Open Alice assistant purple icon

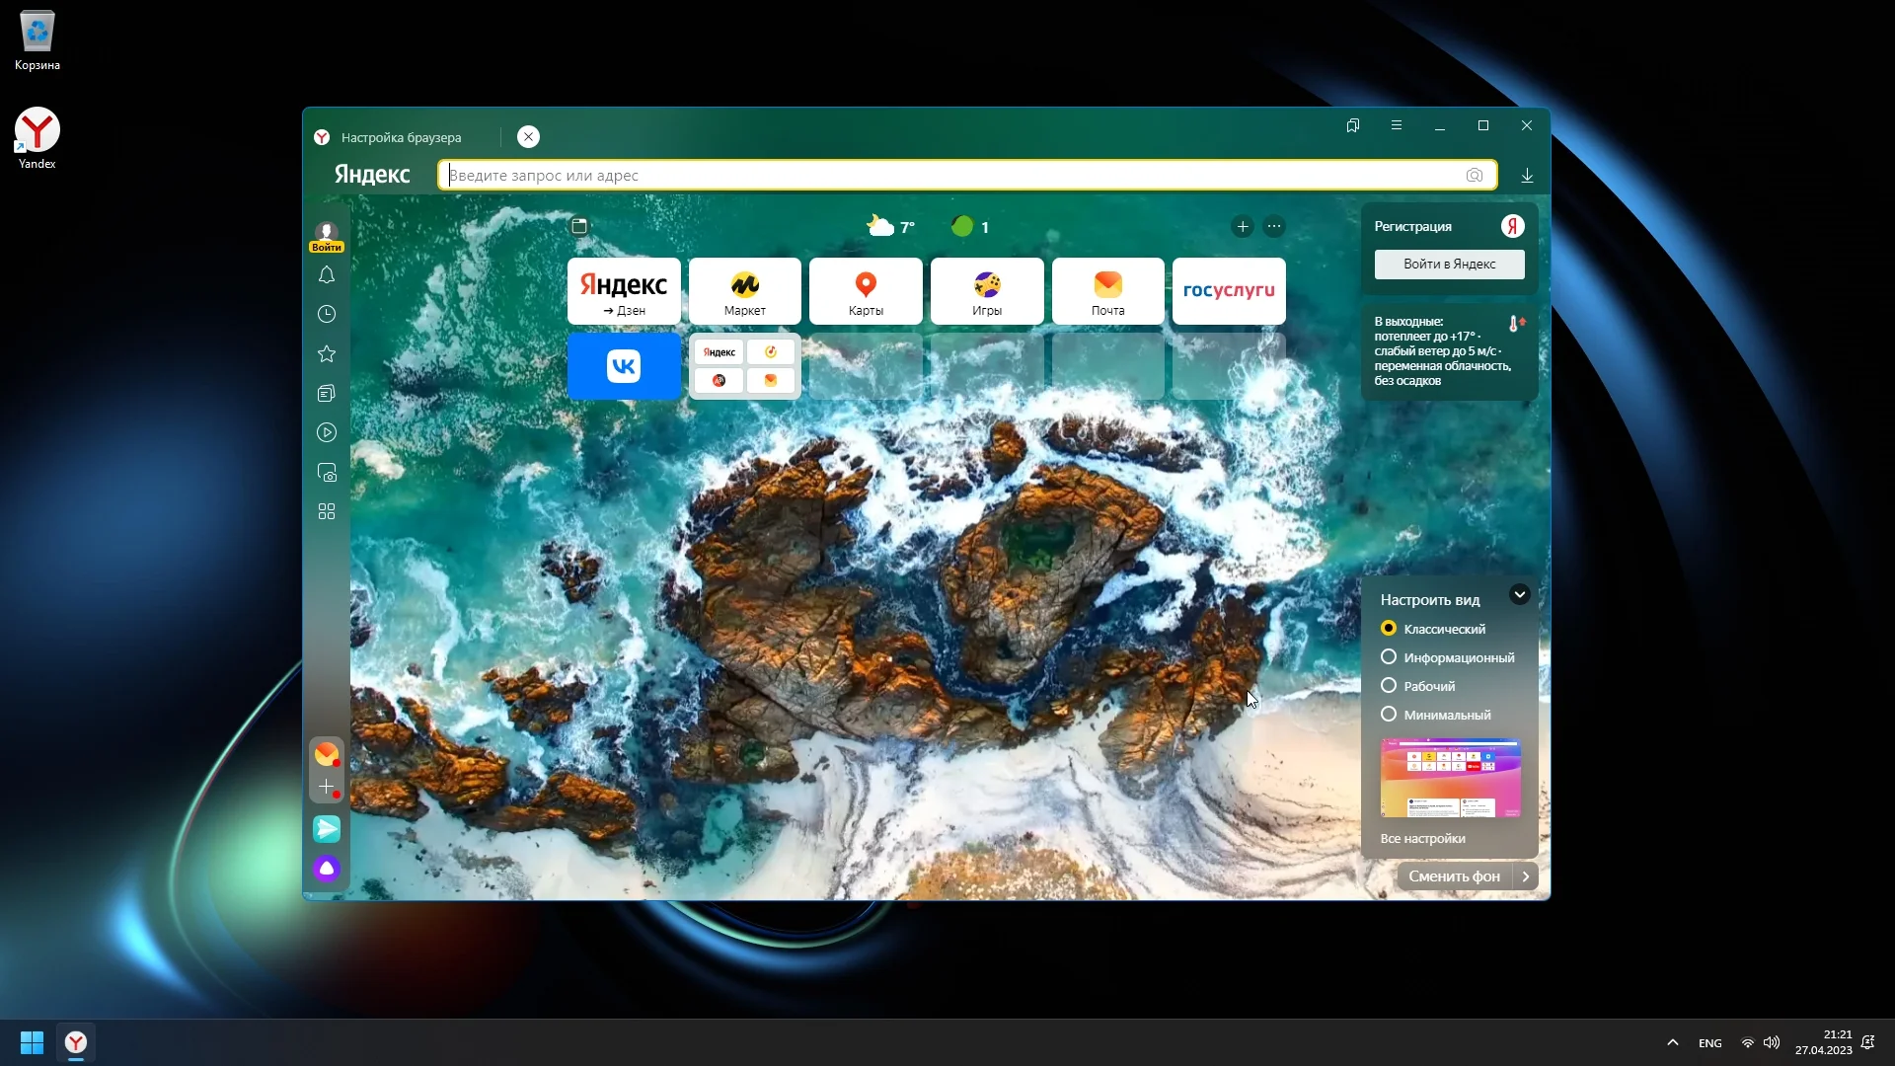[327, 869]
